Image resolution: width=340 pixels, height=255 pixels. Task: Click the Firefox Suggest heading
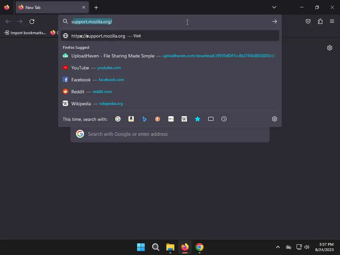(76, 47)
